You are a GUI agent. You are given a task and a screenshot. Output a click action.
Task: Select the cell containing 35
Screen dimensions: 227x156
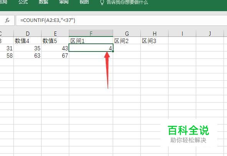coord(27,48)
